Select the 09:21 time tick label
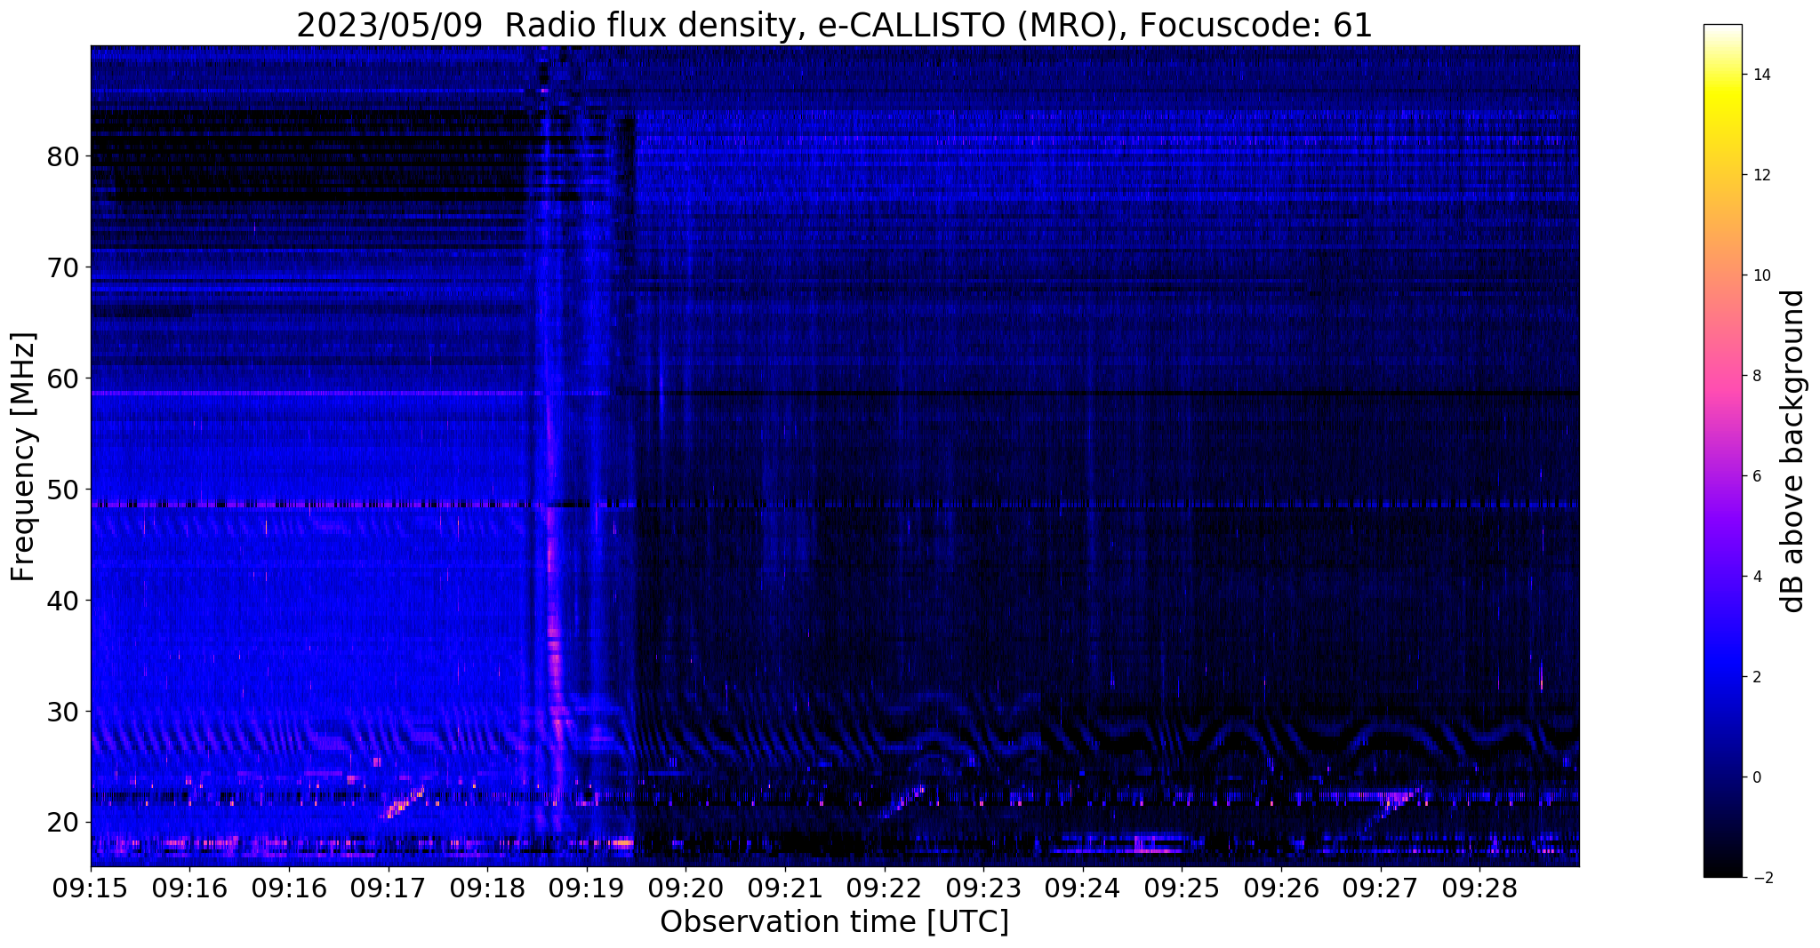The width and height of the screenshot is (1820, 948). click(785, 888)
